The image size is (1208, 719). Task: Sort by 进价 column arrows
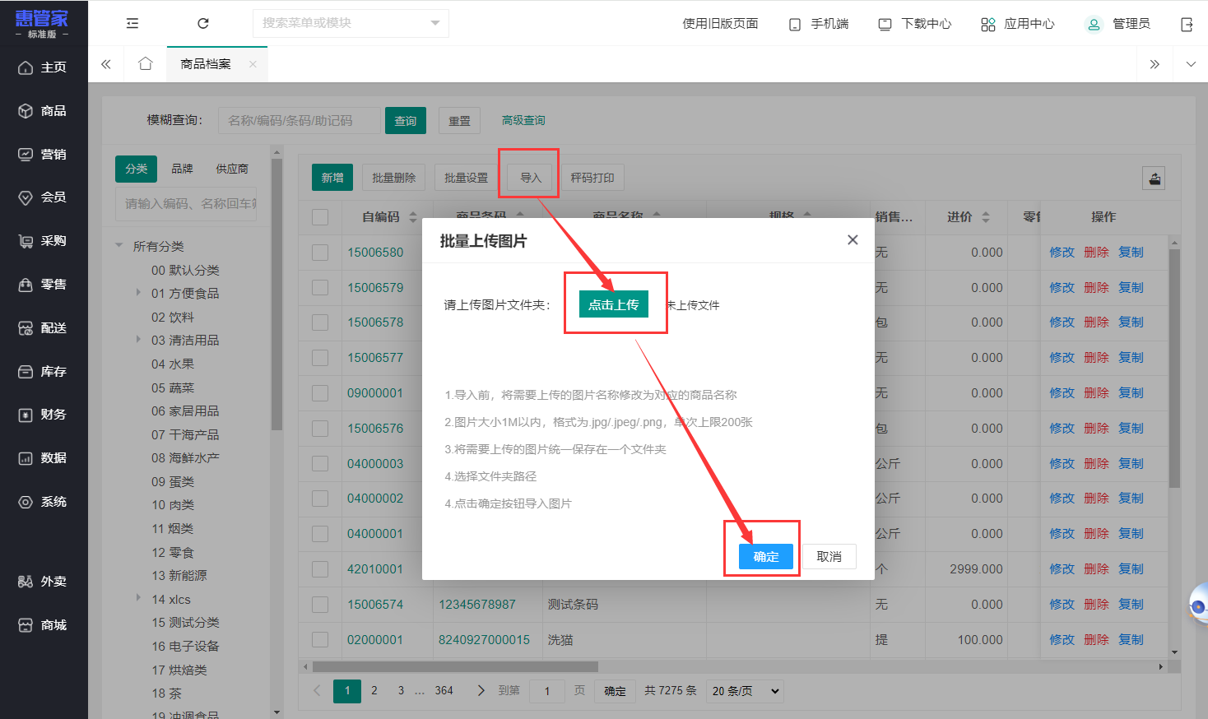point(986,217)
